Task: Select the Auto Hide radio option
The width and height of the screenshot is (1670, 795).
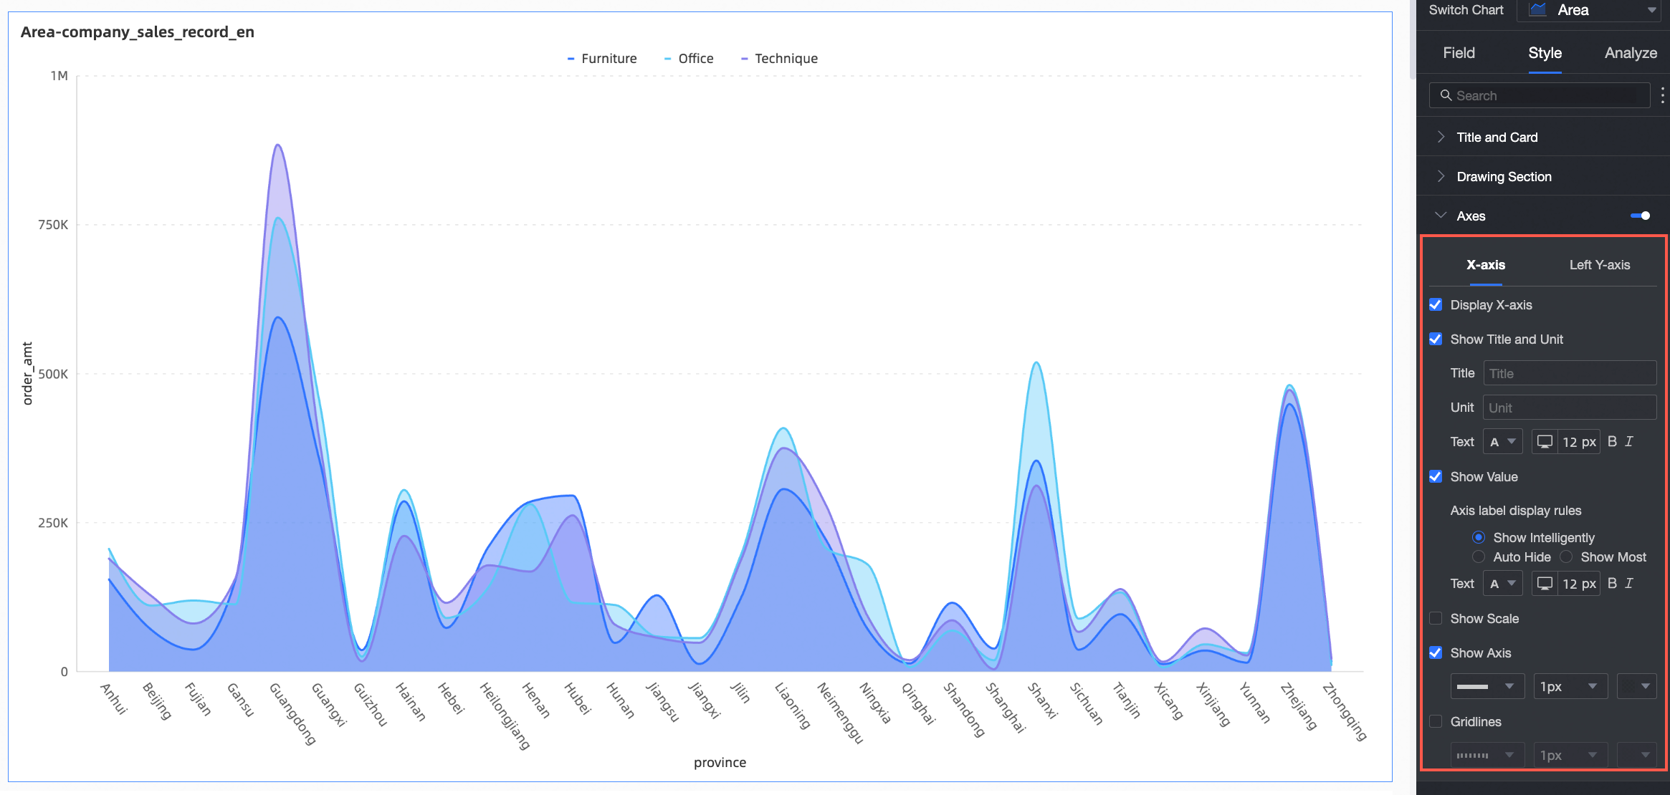Action: [1478, 556]
